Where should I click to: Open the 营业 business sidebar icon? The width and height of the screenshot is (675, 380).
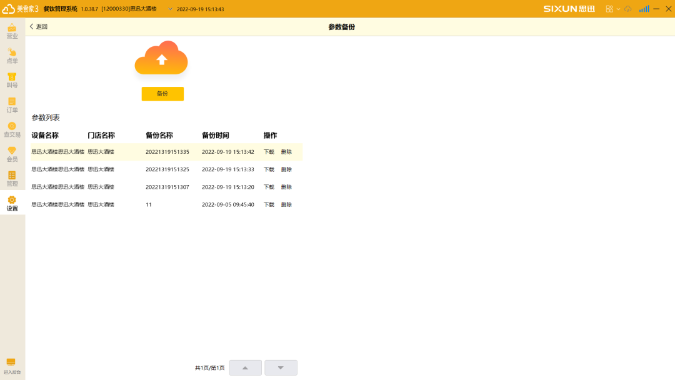12,30
